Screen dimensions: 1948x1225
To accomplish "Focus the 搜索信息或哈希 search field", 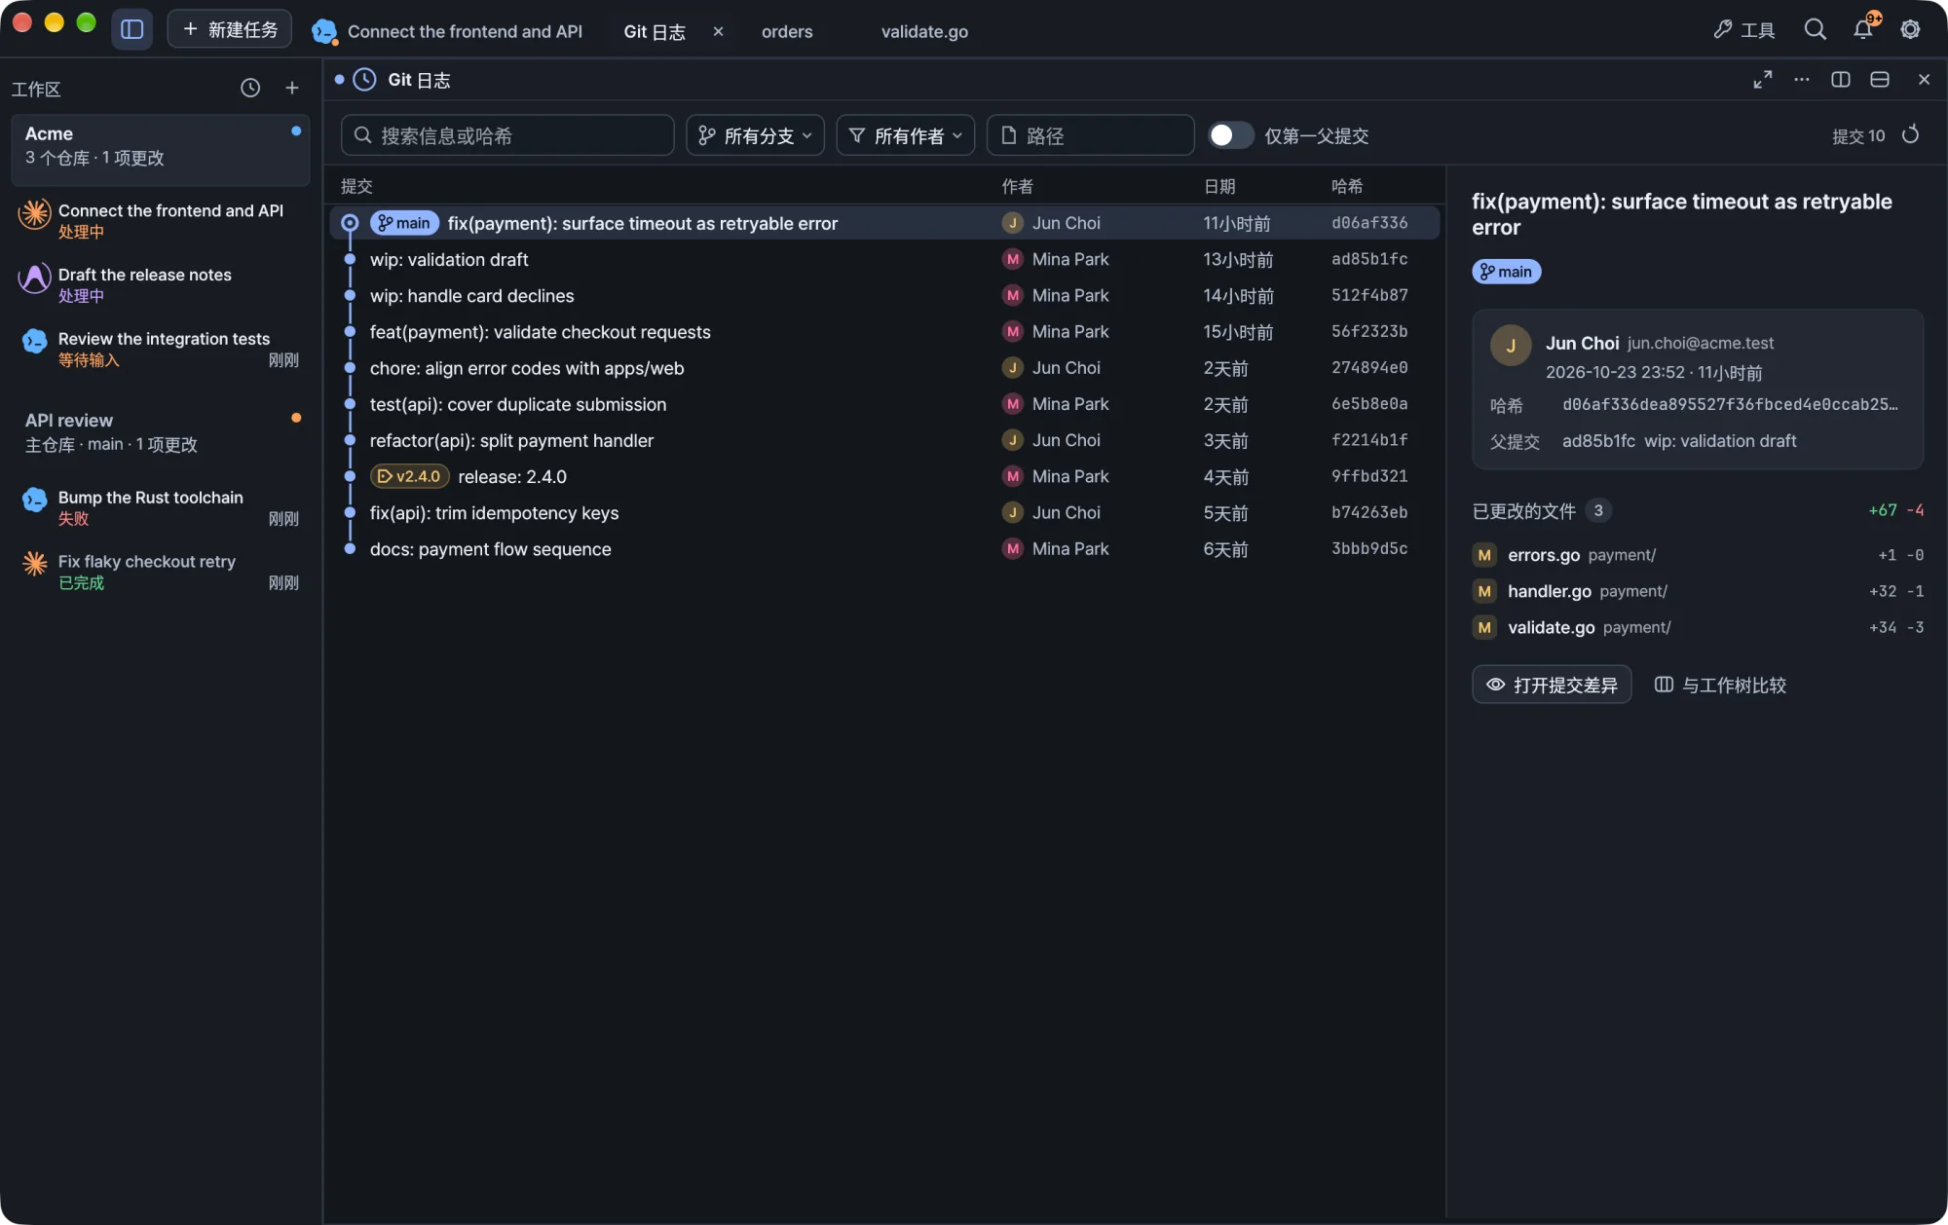I will coord(507,135).
